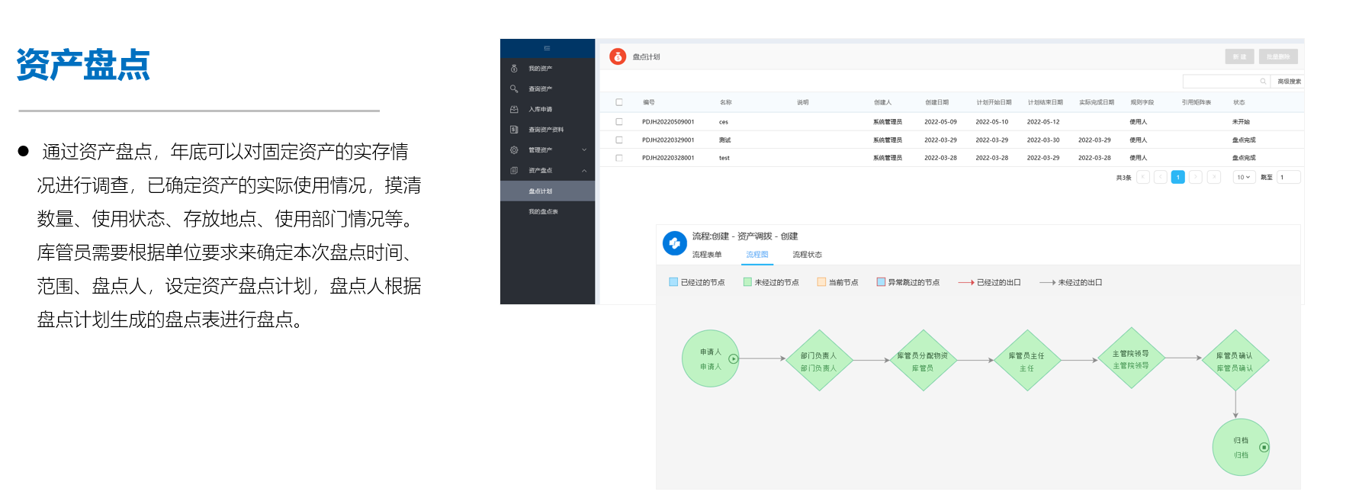1346x498 pixels.
Task: Click the 入库申请 inbox icon
Action: (x=514, y=109)
